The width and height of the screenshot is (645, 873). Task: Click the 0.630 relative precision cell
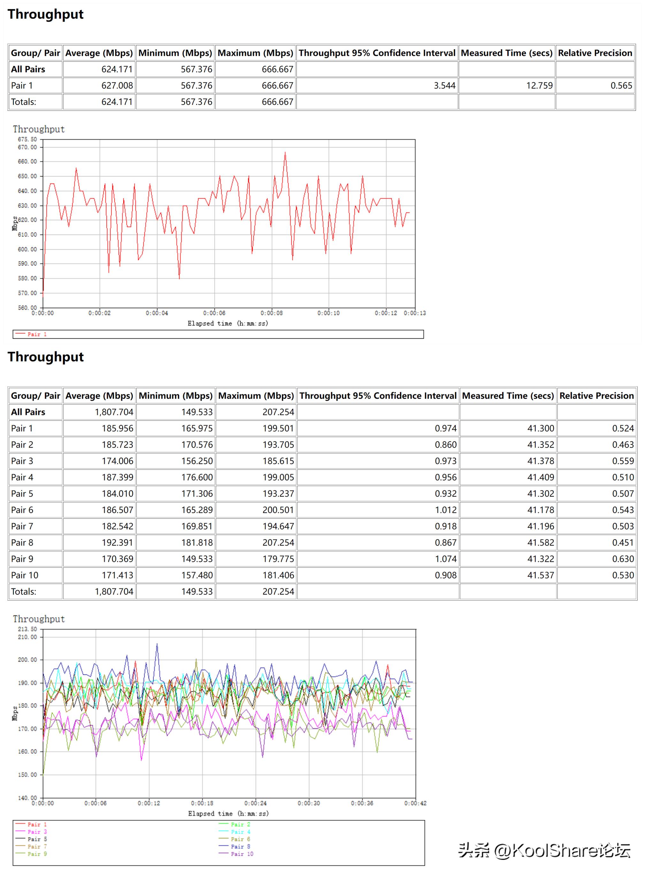(623, 559)
